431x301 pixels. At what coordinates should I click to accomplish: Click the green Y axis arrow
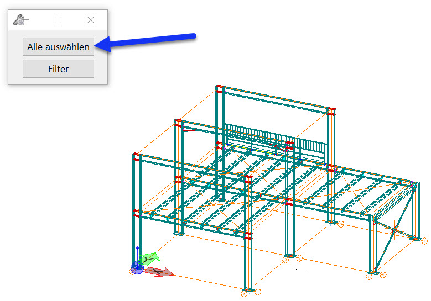coord(149,258)
